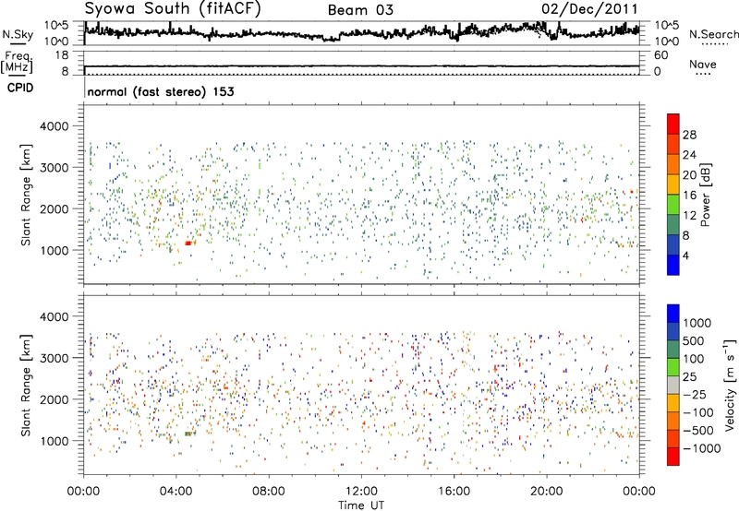The image size is (739, 511).
Task: Click the 'Power [dB]' colorbar label
Action: (706, 195)
